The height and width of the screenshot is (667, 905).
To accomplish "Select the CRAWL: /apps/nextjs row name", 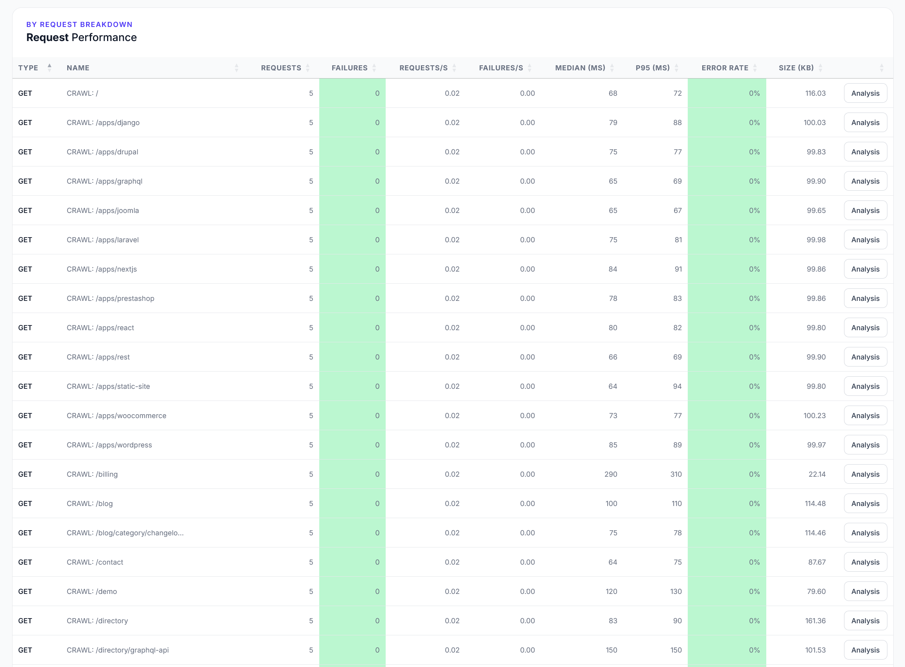I will pos(102,269).
